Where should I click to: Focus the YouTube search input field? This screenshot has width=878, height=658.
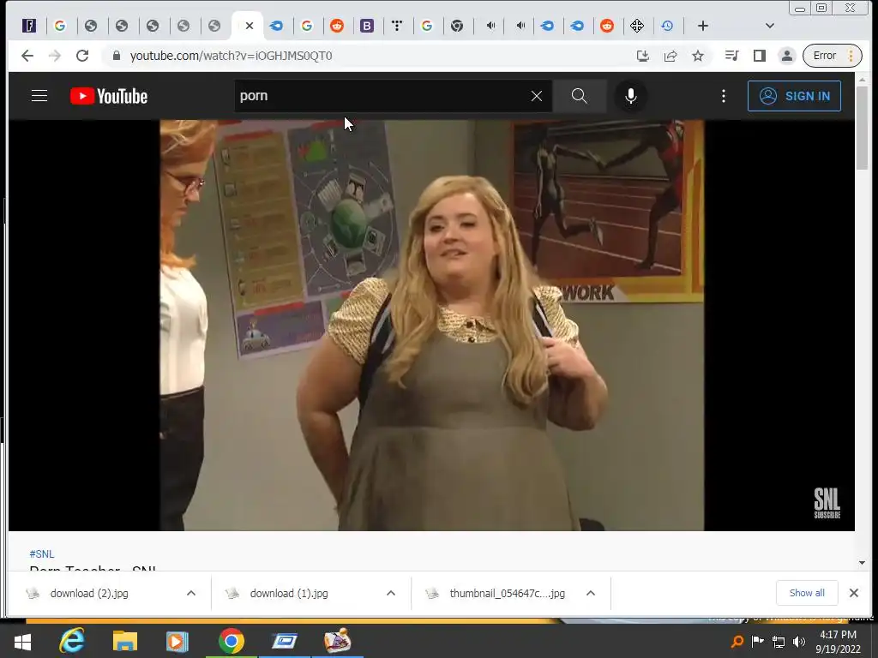click(383, 96)
